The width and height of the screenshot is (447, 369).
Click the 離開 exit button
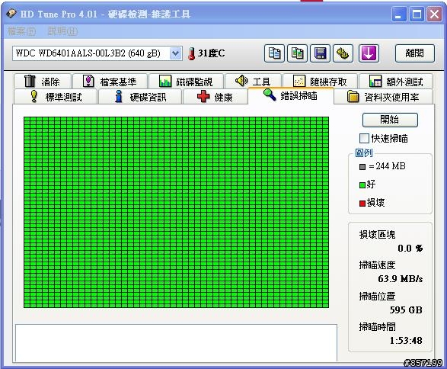click(x=414, y=53)
